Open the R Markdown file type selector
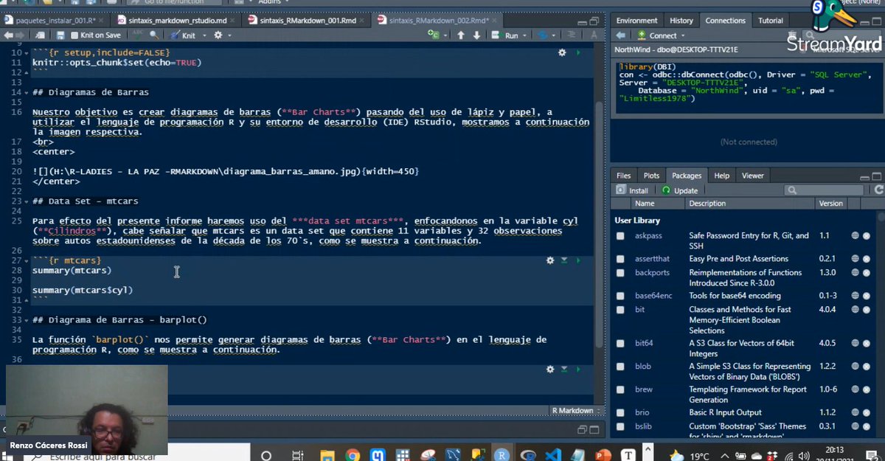 pyautogui.click(x=577, y=411)
